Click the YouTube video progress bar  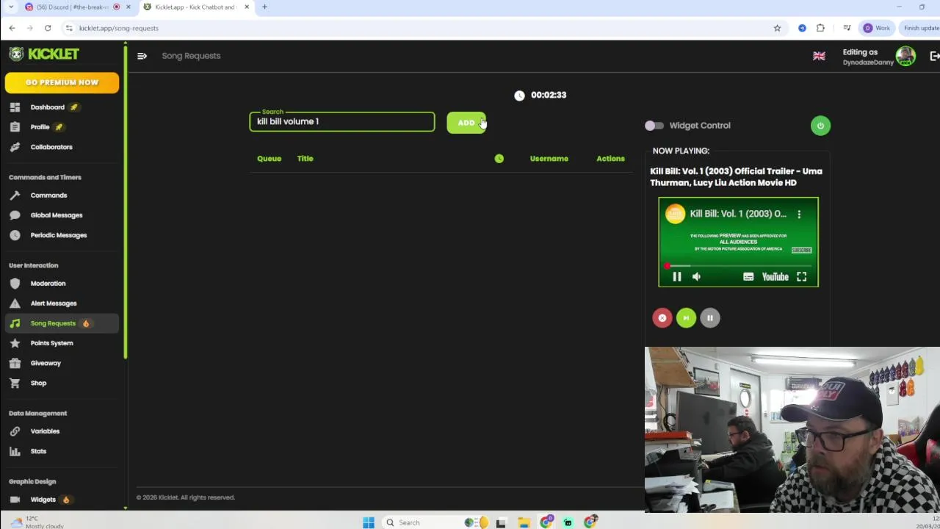pos(738,266)
